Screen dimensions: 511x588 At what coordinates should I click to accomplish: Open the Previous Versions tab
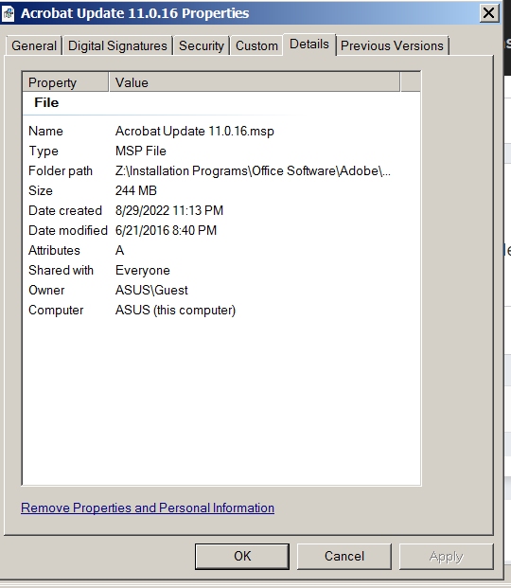[x=392, y=45]
